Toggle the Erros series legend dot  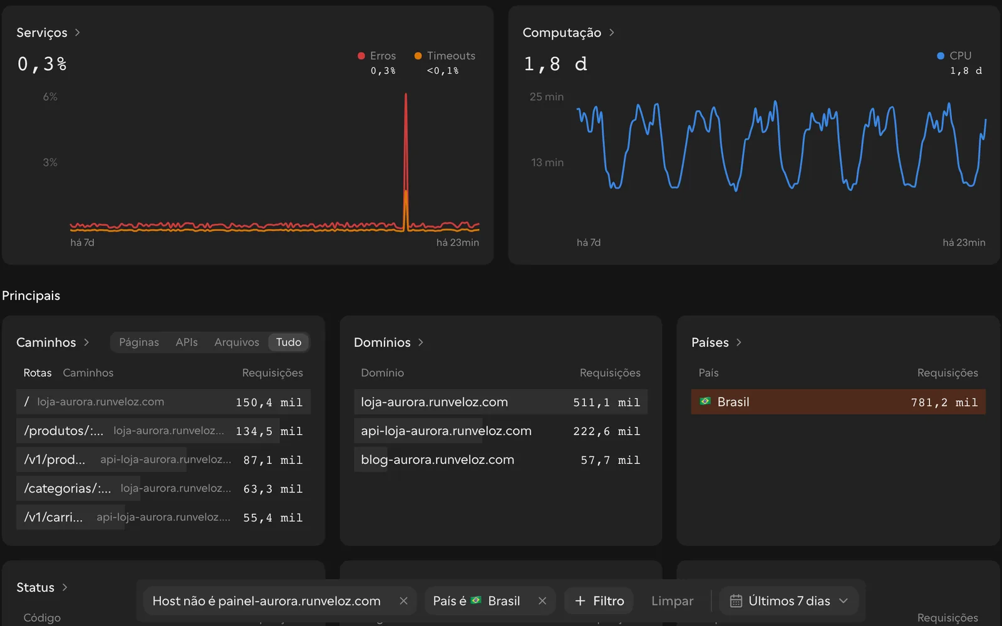361,56
